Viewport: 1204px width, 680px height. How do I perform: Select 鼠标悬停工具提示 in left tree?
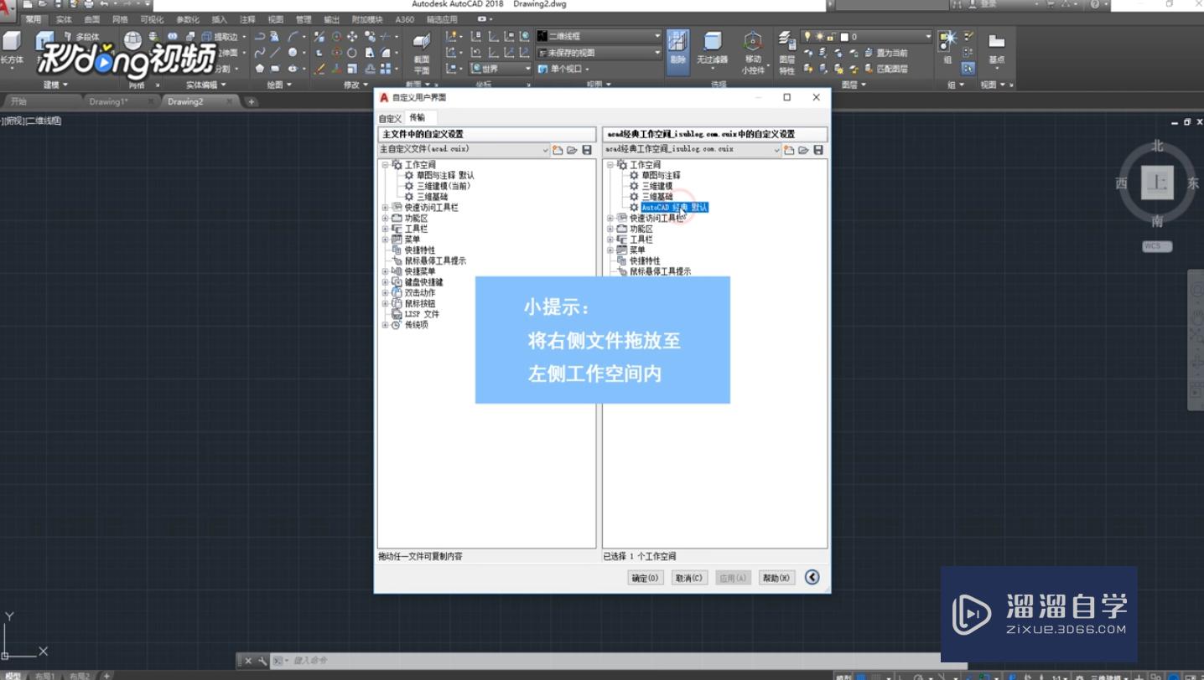click(435, 261)
